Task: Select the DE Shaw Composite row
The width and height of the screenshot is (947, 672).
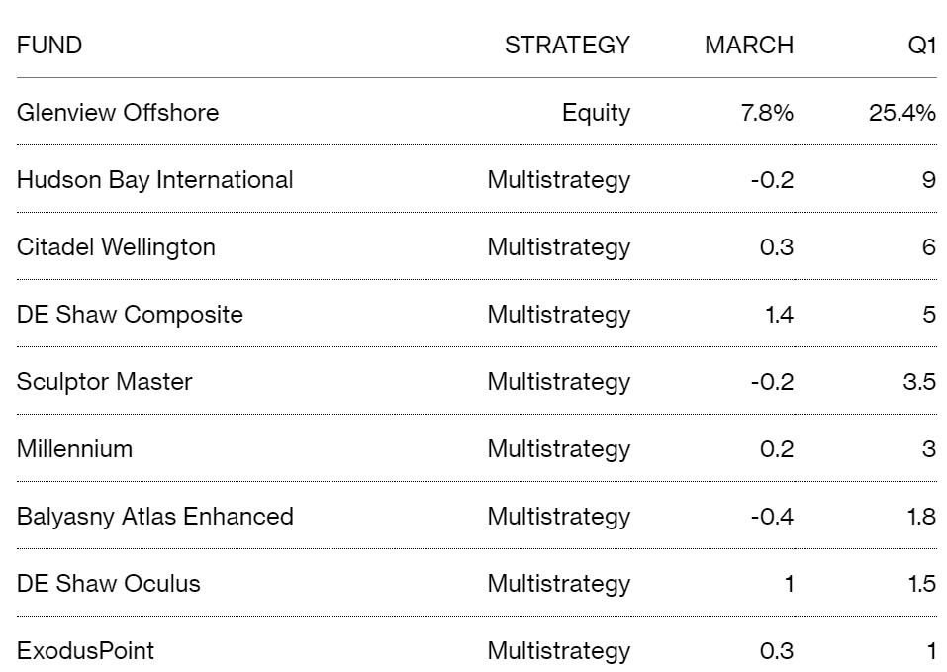Action: click(477, 314)
